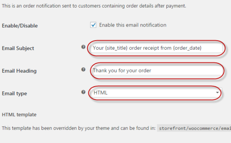
Task: Click the Email Subject label
Action: pos(18,48)
